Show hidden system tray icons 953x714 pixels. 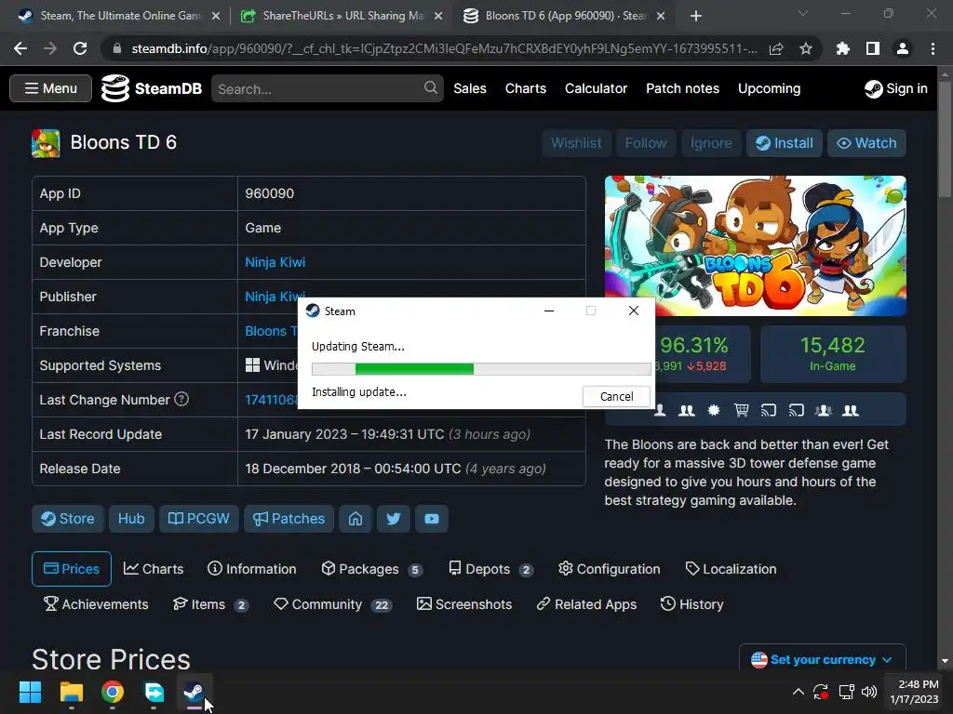click(798, 692)
